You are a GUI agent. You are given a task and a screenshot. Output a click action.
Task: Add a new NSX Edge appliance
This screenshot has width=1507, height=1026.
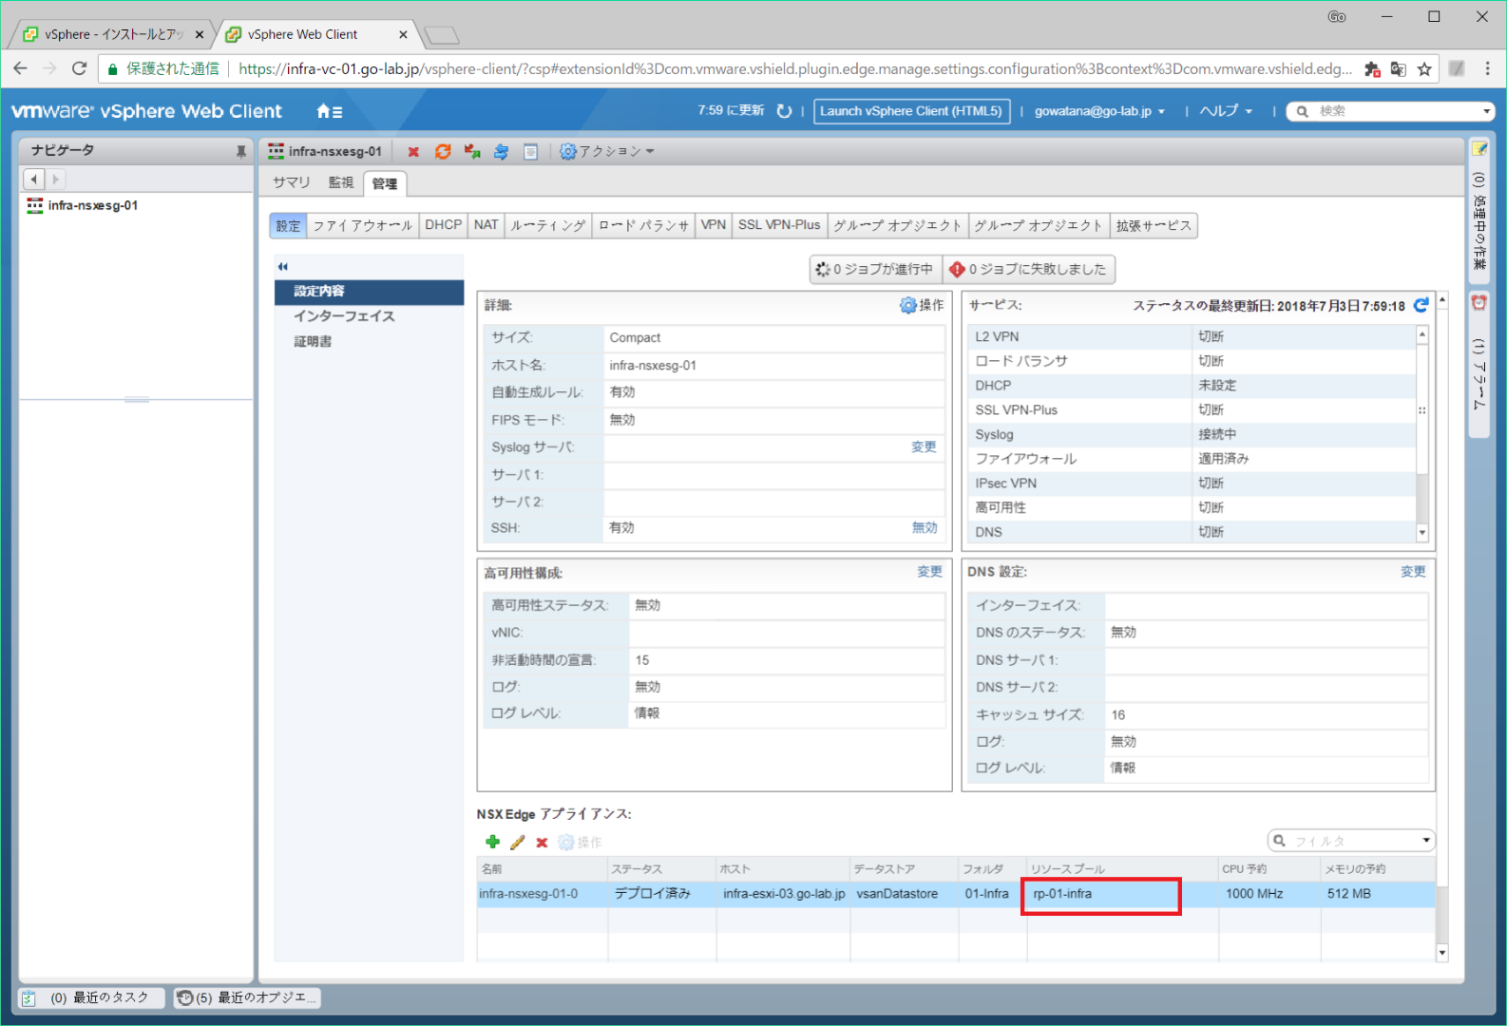492,842
